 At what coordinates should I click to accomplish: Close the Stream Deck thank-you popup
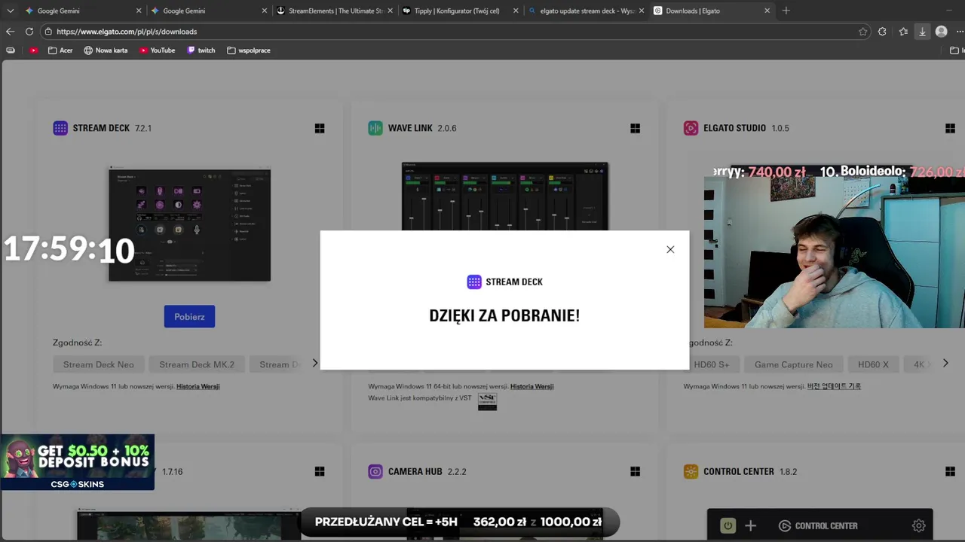[x=670, y=249]
